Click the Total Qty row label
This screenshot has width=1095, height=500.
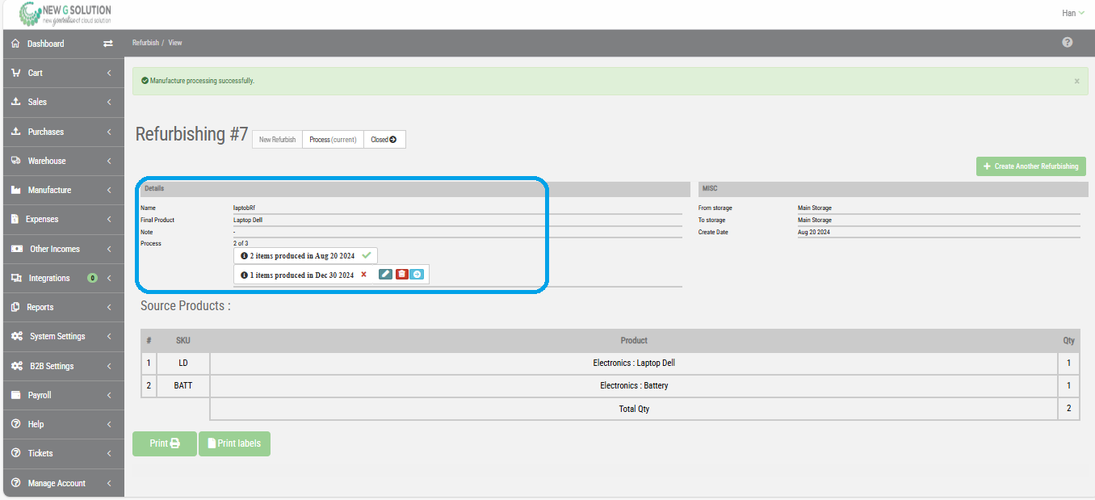[634, 409]
